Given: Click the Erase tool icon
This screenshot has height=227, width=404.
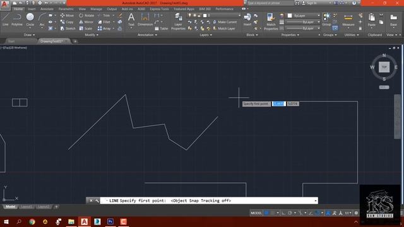Looking at the screenshot, I should [120, 15].
